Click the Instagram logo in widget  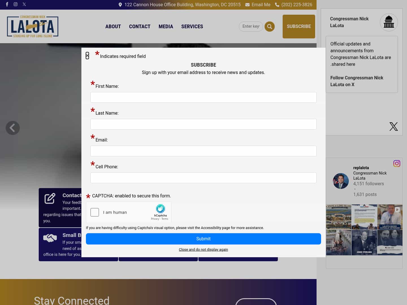pyautogui.click(x=397, y=164)
